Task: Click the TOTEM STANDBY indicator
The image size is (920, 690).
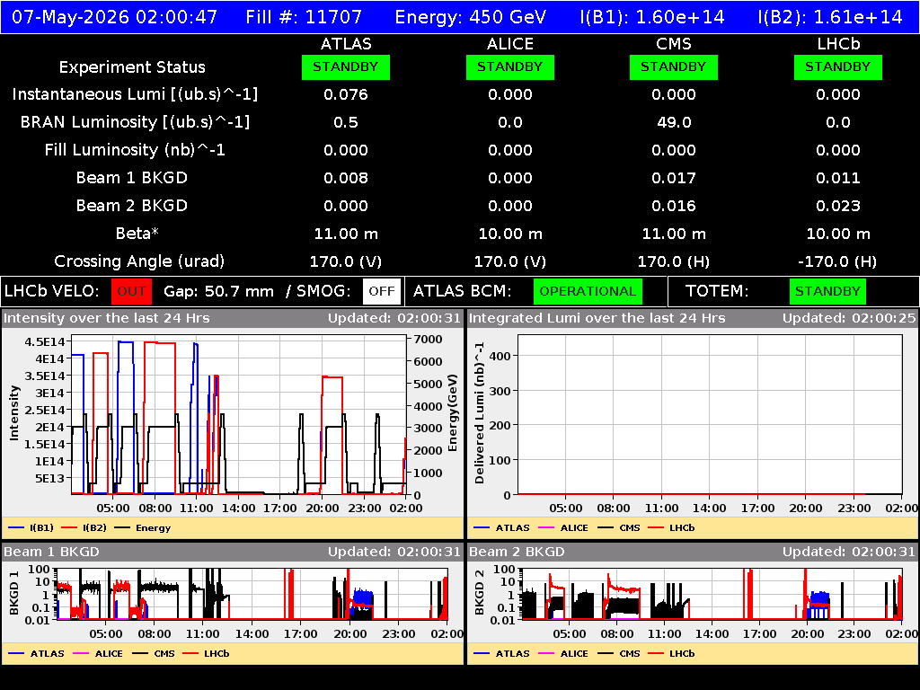Action: click(x=827, y=291)
